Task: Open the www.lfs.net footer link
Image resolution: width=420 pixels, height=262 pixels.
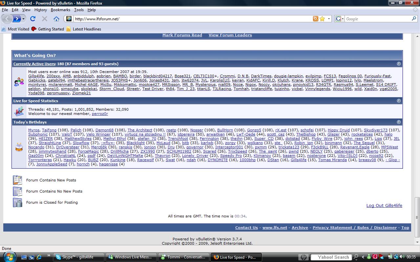Action: point(275,228)
